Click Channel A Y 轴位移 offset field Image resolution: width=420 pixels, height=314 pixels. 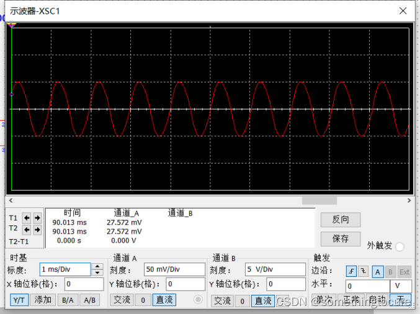[185, 284]
